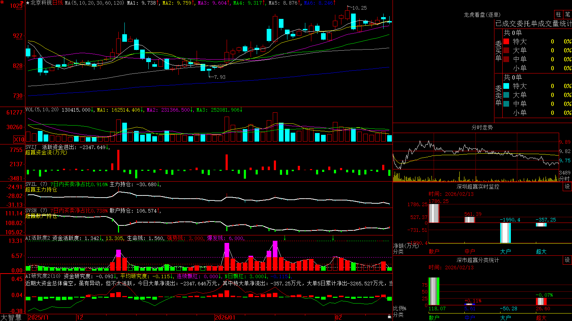This screenshot has height=321, width=572.
Task: Click the SVZJ indicator label
Action: coord(31,147)
